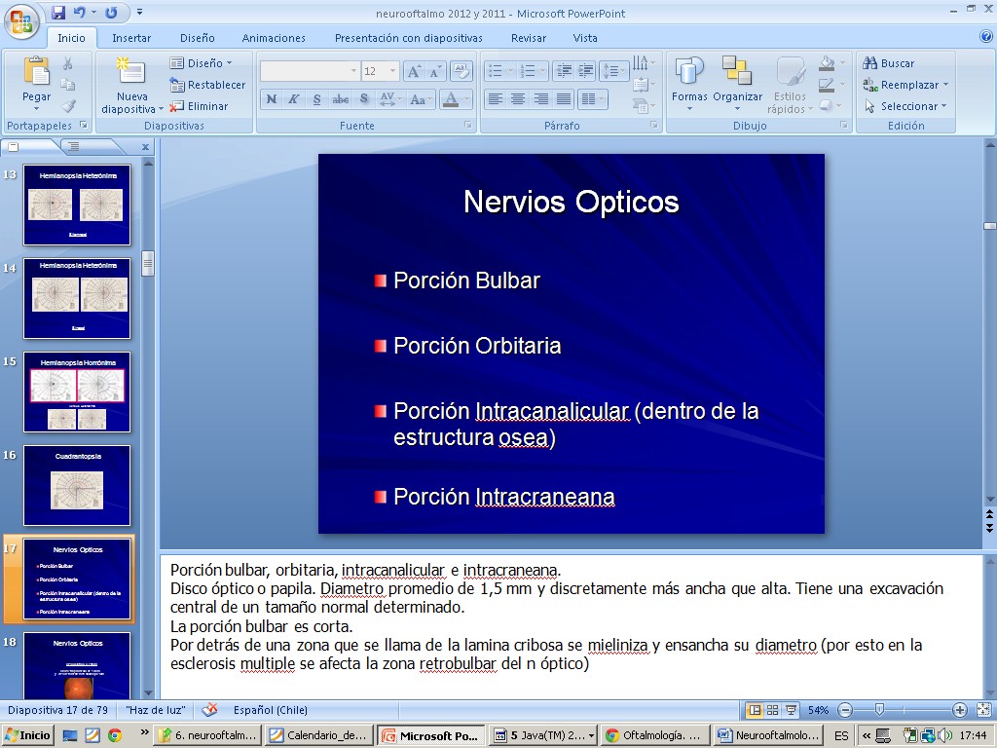The height and width of the screenshot is (748, 997).
Task: Click the Clear Formatting eraser icon
Action: (x=462, y=71)
